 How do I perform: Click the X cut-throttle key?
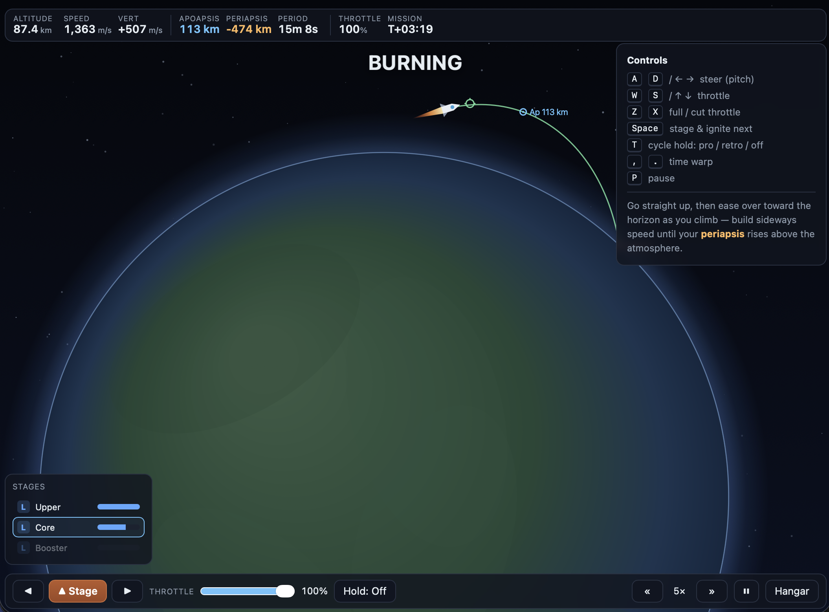[655, 112]
